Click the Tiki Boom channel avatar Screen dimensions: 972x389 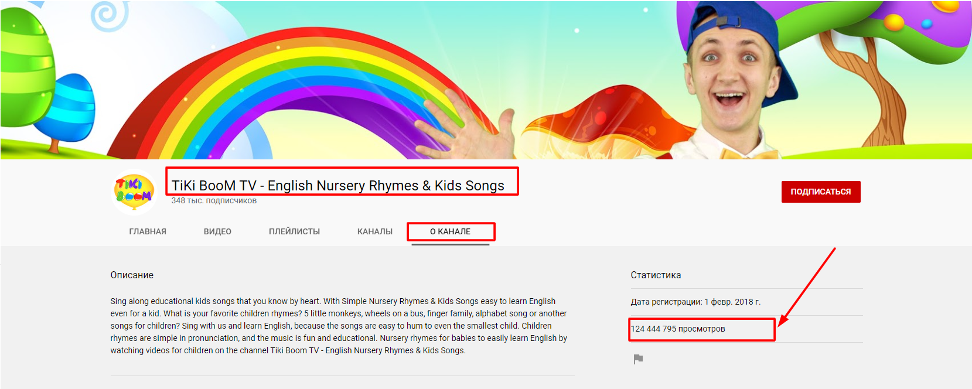(x=134, y=192)
